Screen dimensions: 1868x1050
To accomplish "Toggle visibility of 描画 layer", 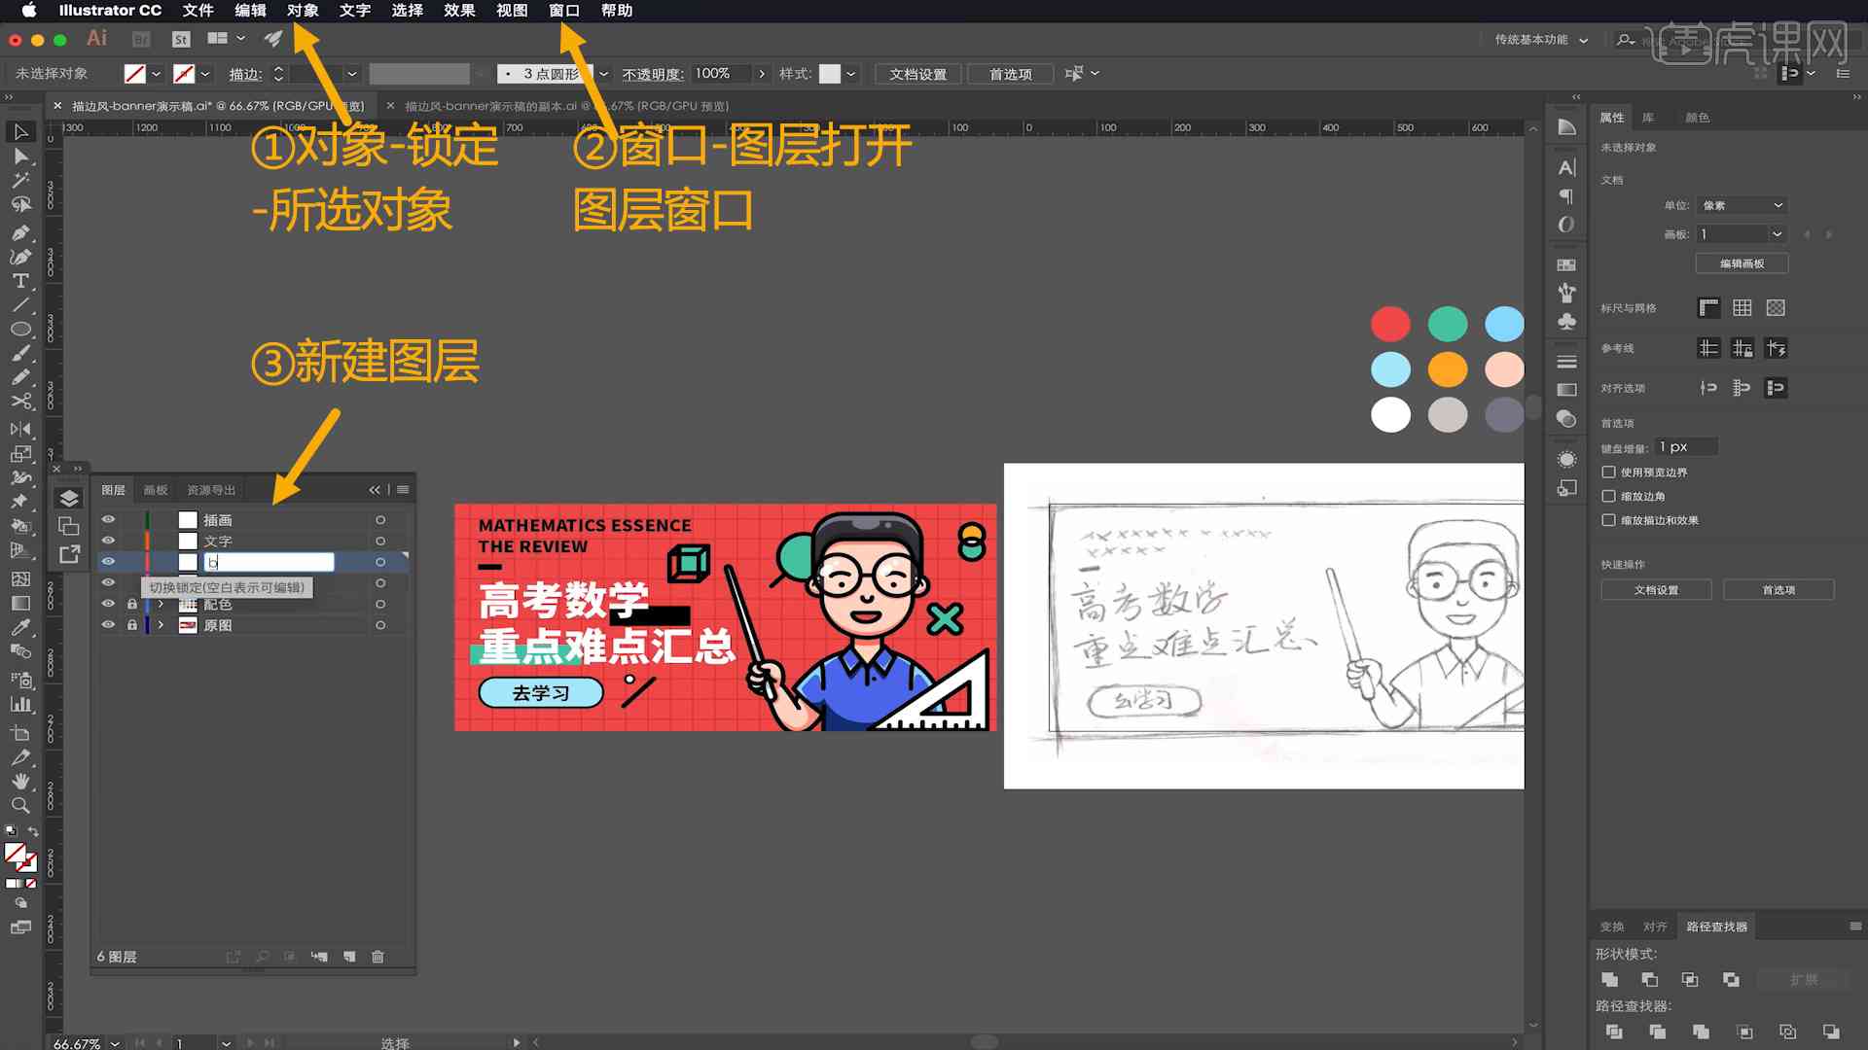I will click(109, 519).
